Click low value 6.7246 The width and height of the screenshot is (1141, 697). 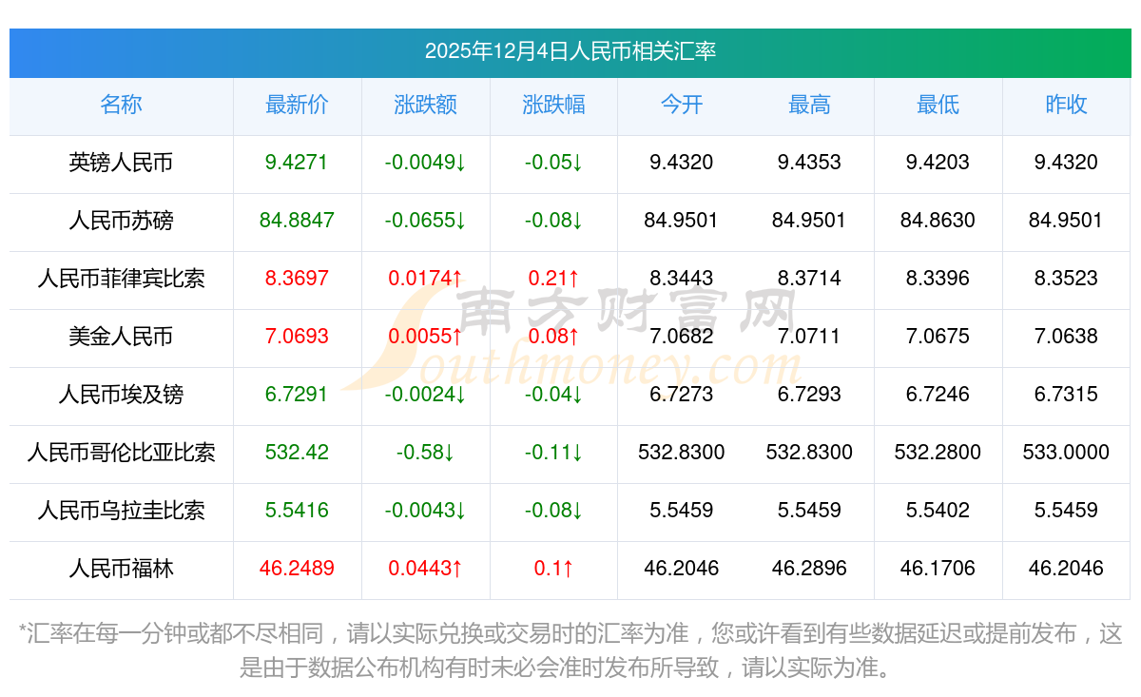pos(938,395)
